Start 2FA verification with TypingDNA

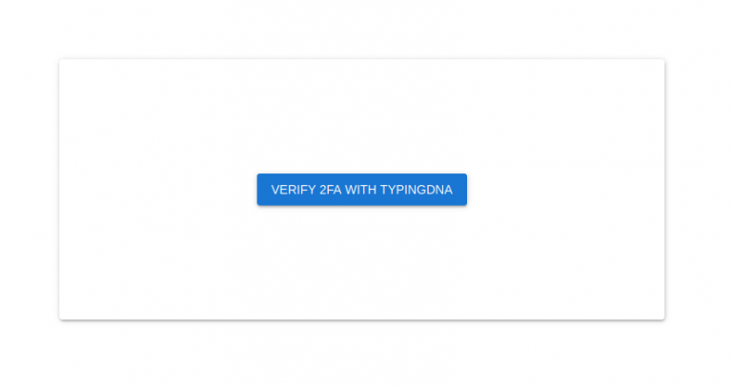tap(362, 190)
